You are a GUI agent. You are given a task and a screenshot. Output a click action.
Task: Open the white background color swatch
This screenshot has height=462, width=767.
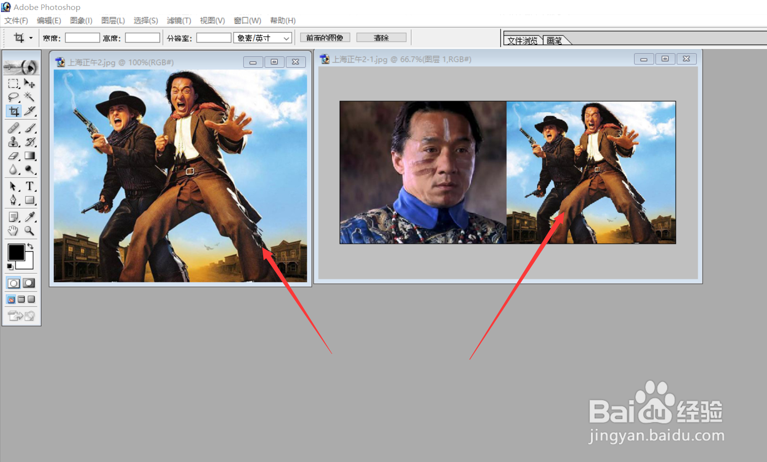tap(28, 264)
